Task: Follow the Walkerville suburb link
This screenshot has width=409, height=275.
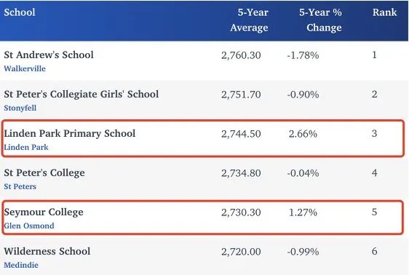Action: point(25,68)
